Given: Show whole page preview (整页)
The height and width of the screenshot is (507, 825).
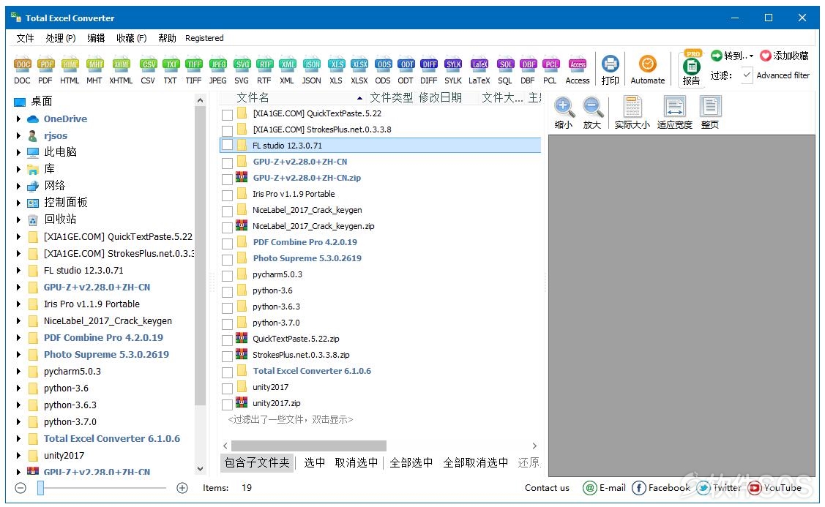Looking at the screenshot, I should (710, 113).
